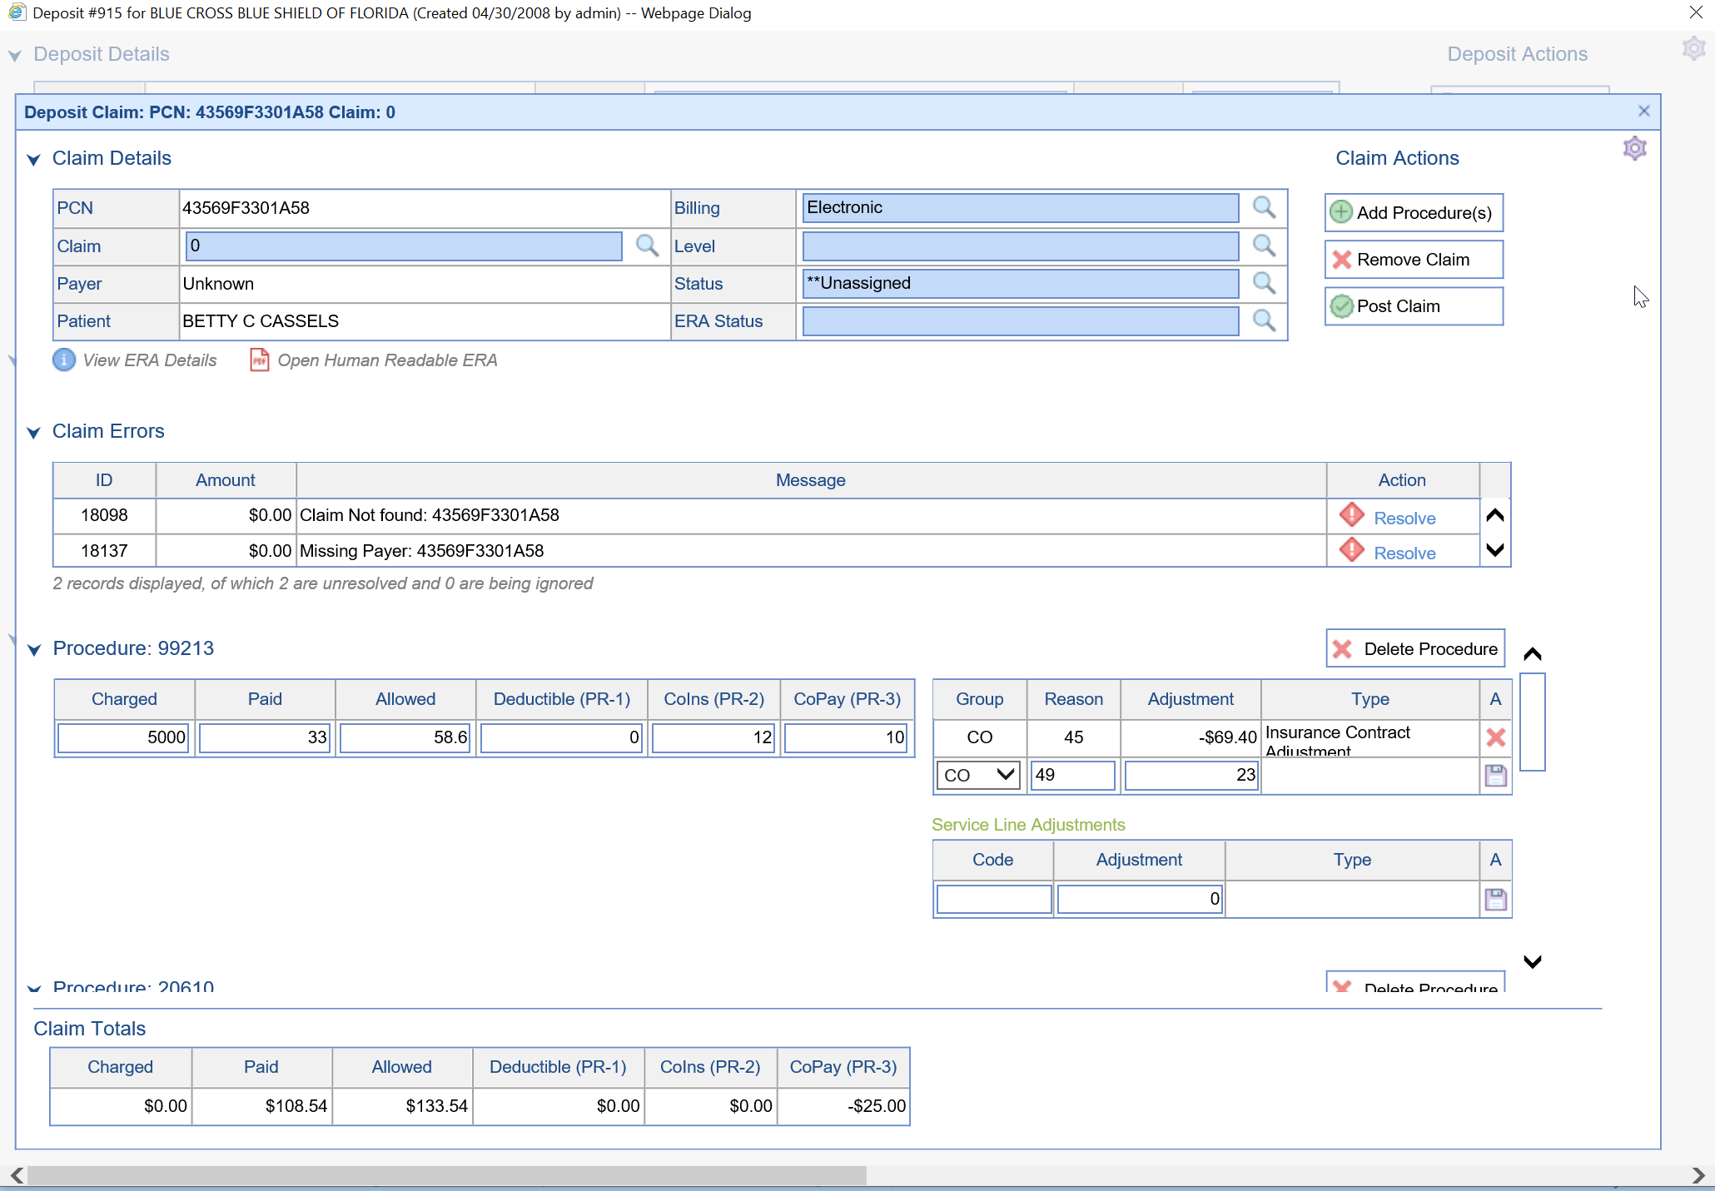Collapse the Procedure 99213 section
The height and width of the screenshot is (1191, 1715).
34,650
